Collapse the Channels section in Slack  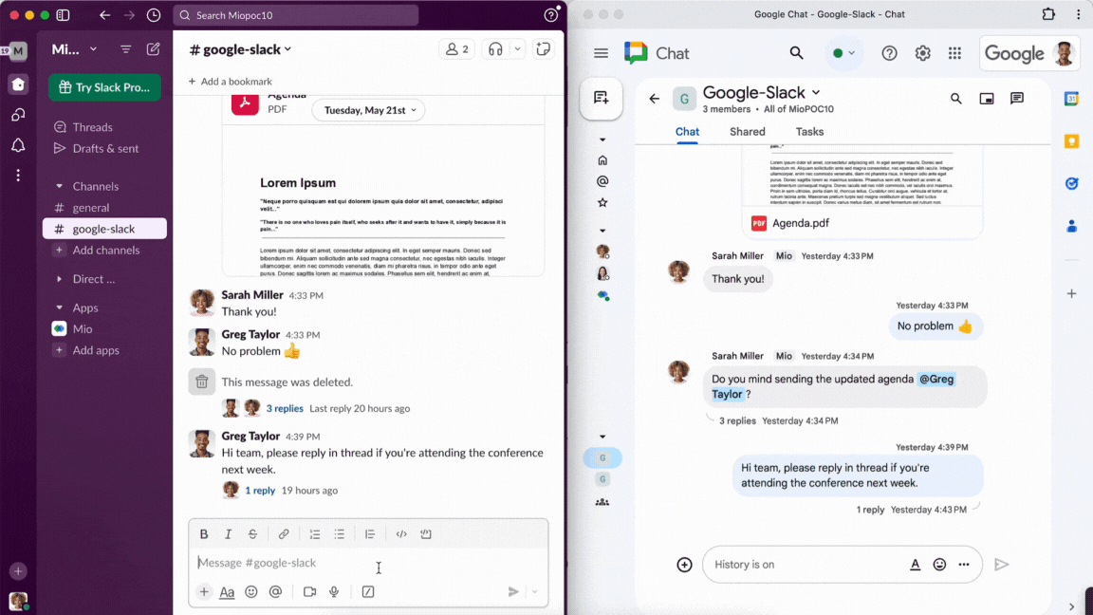(59, 186)
